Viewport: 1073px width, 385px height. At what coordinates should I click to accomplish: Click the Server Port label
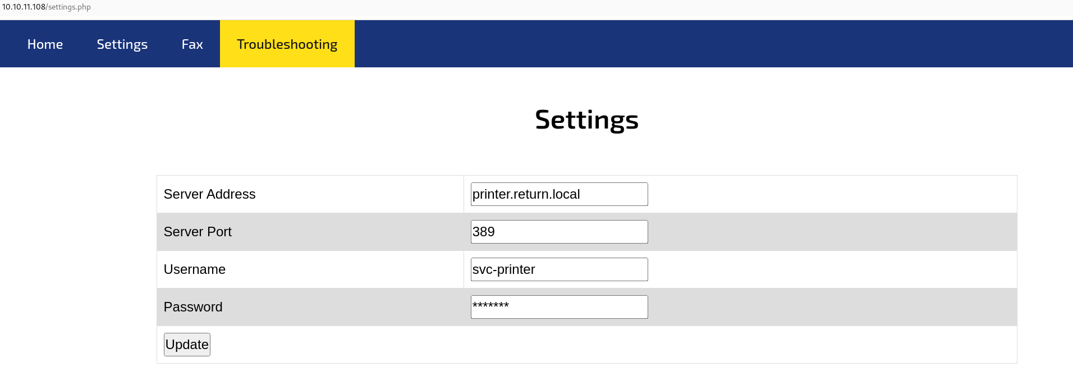(198, 232)
